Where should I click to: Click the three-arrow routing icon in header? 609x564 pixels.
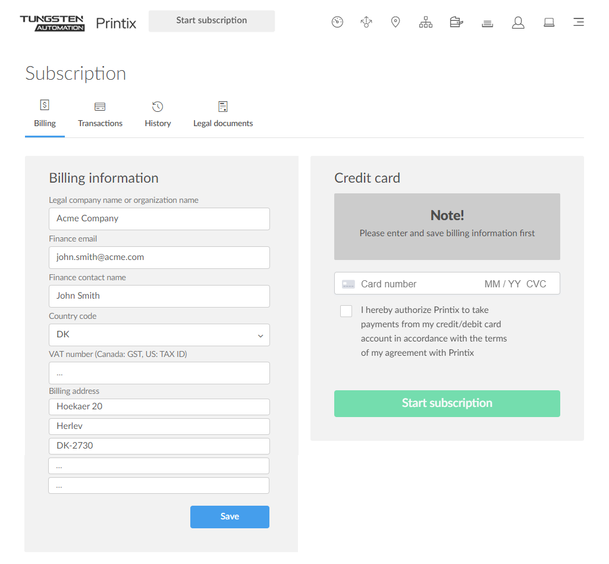(x=366, y=23)
